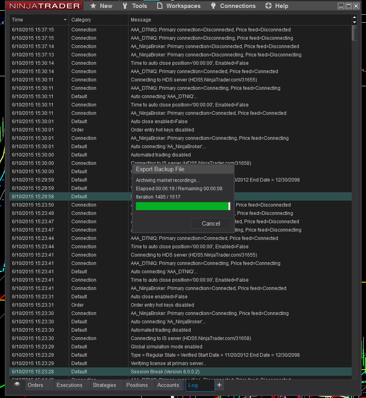Screen dimensions: 366x398
Task: Click timestamp 6/10/2015 15:23:50
Action: tap(33, 205)
